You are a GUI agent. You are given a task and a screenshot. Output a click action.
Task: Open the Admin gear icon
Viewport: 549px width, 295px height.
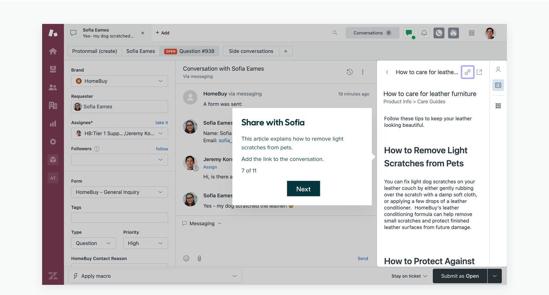tap(53, 142)
